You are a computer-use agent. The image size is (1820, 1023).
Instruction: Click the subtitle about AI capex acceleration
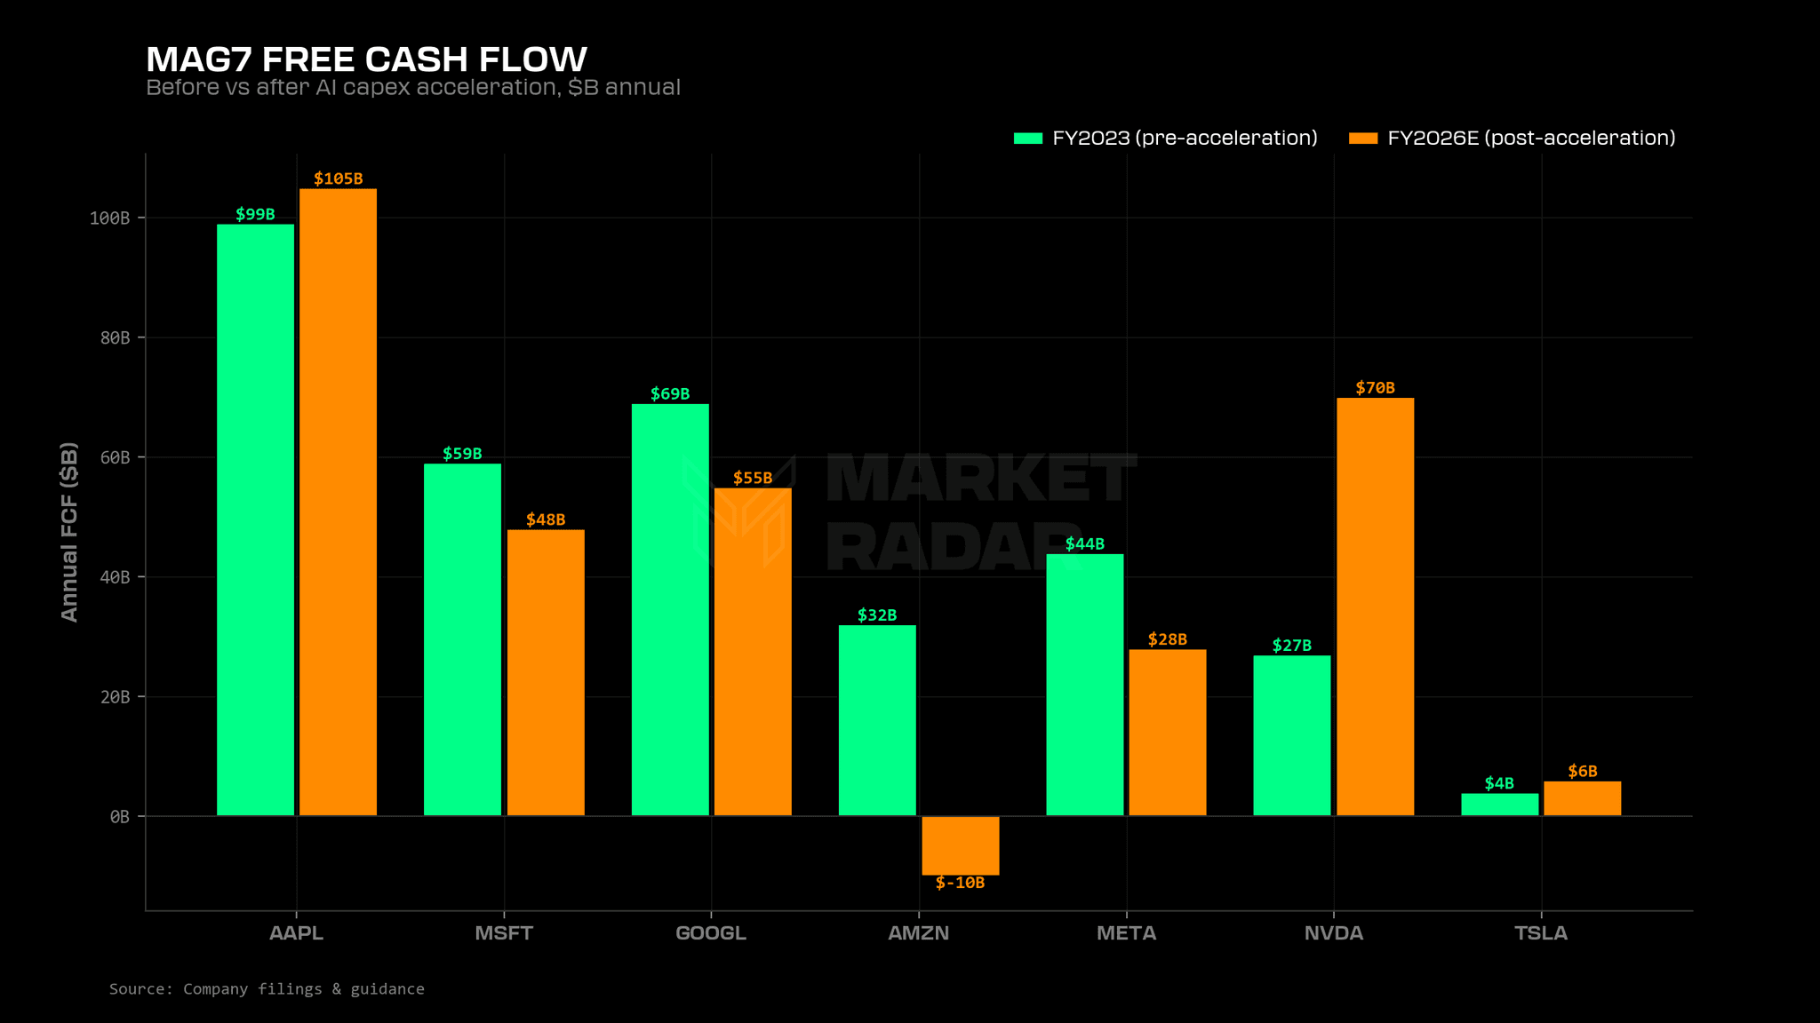[x=413, y=87]
